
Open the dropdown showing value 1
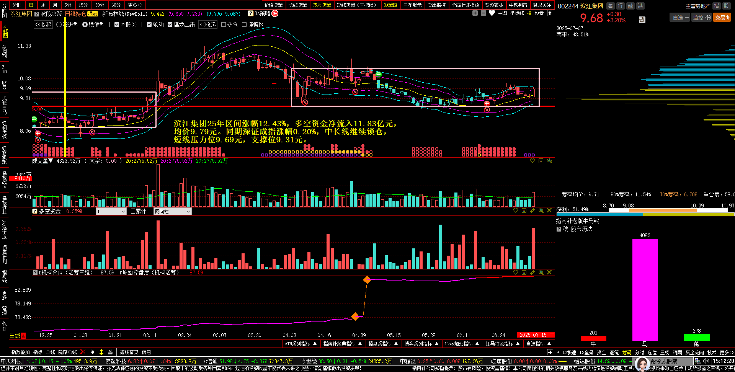(111, 211)
